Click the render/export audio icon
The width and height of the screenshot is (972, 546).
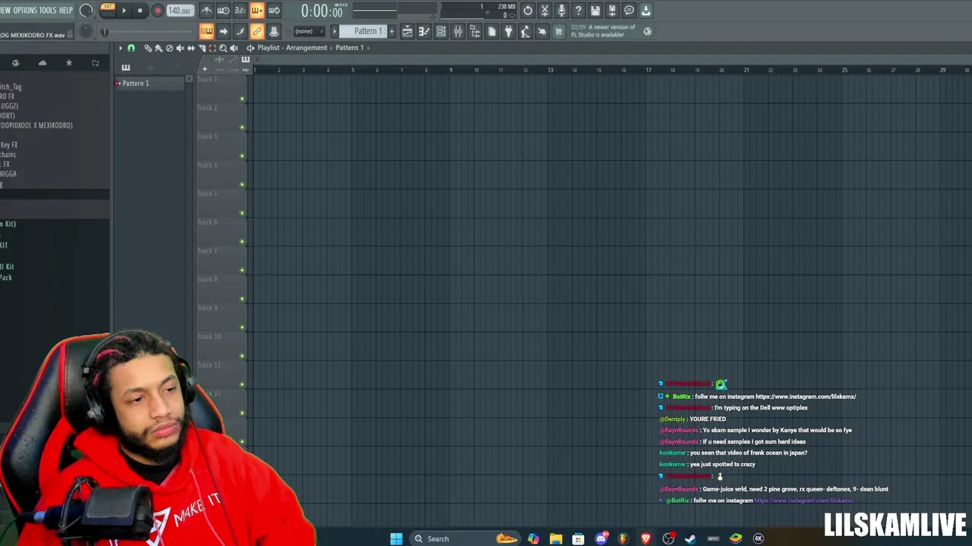click(x=612, y=11)
